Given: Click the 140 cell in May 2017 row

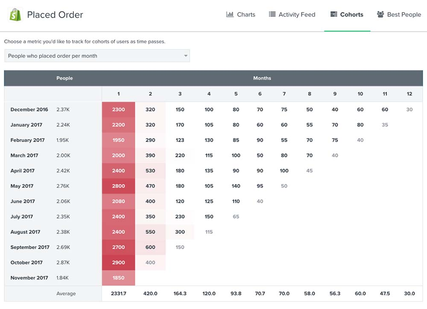Looking at the screenshot, I should [x=236, y=186].
